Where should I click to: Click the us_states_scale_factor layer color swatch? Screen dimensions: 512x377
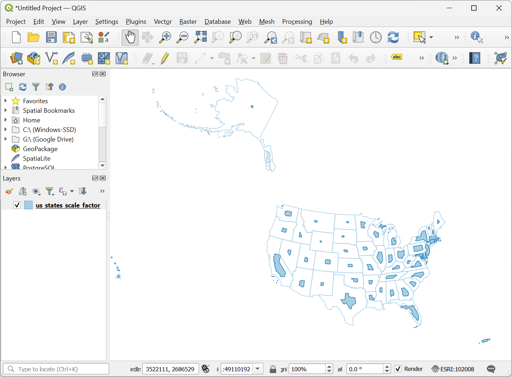[x=28, y=205]
